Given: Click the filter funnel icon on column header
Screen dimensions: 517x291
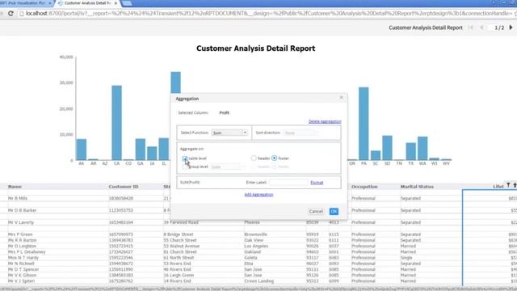Looking at the screenshot, I should 508,185.
